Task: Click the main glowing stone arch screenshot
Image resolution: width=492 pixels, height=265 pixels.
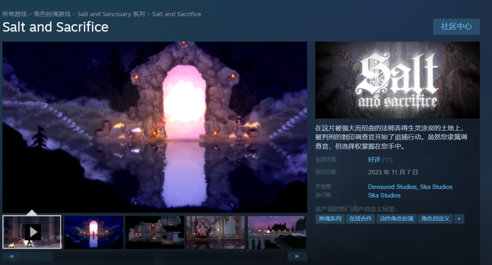Action: tap(155, 127)
